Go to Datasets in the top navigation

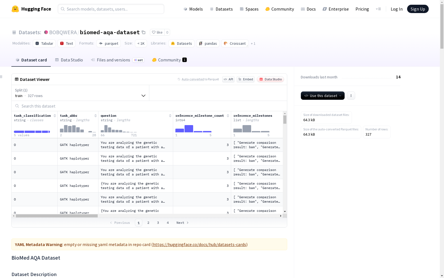[221, 9]
